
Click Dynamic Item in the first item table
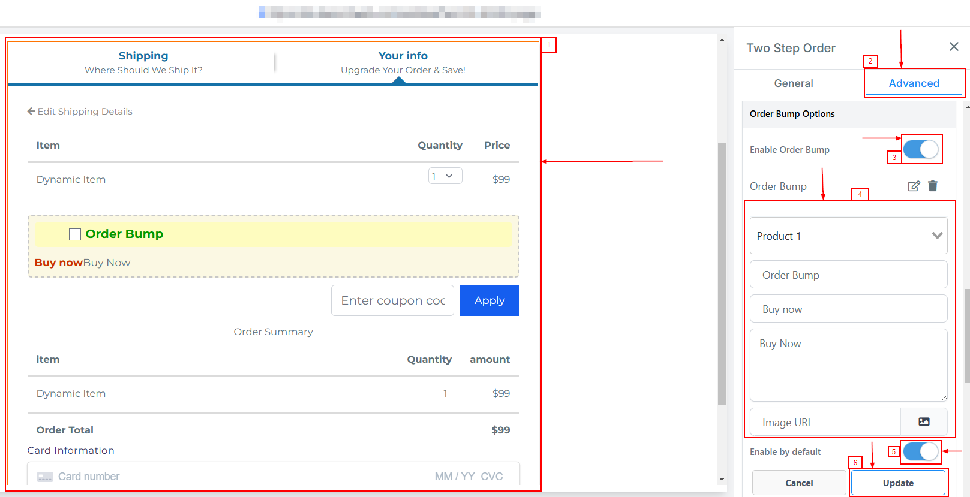(71, 179)
